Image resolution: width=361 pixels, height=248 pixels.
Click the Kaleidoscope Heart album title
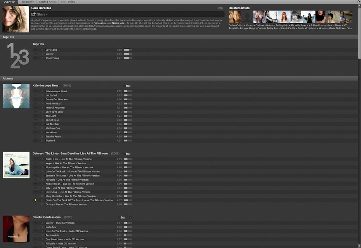tap(46, 85)
